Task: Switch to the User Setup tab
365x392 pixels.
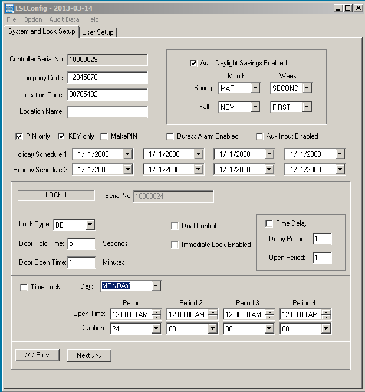Action: [x=98, y=32]
